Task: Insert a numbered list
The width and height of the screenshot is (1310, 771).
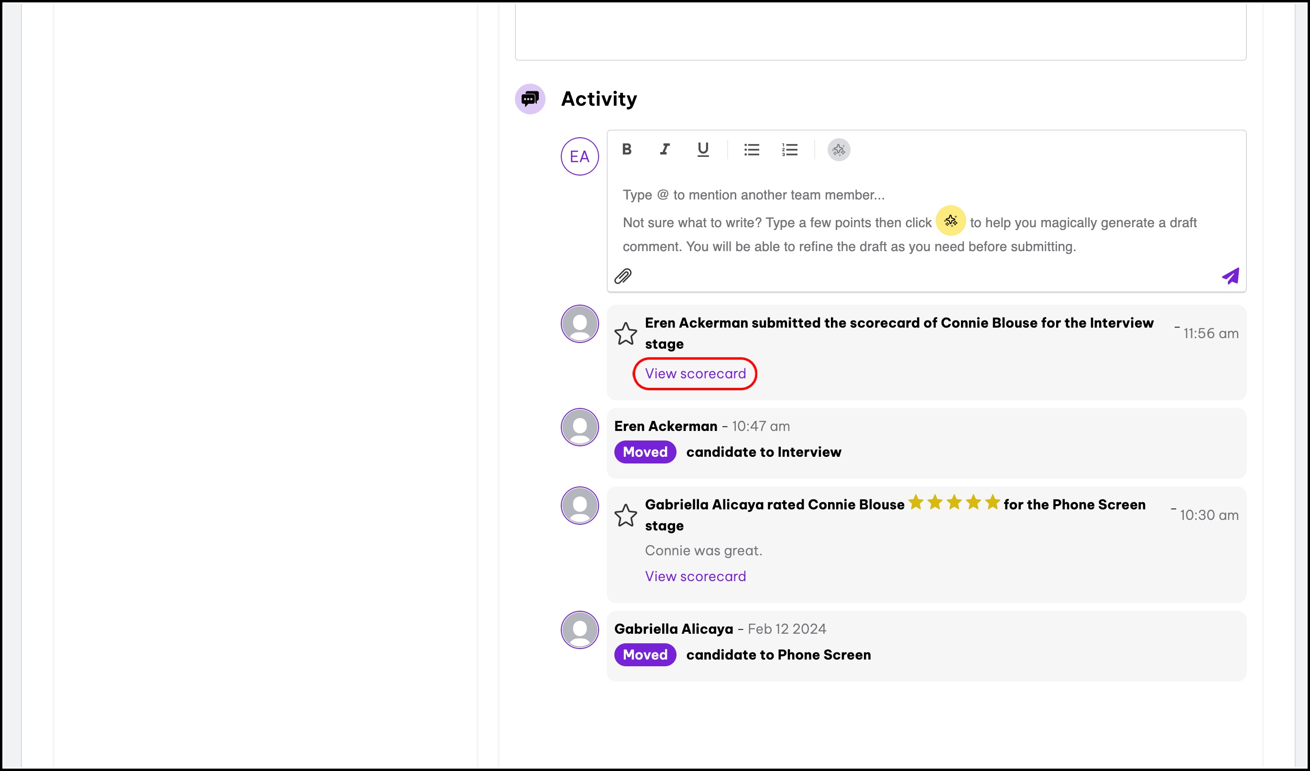Action: click(789, 150)
